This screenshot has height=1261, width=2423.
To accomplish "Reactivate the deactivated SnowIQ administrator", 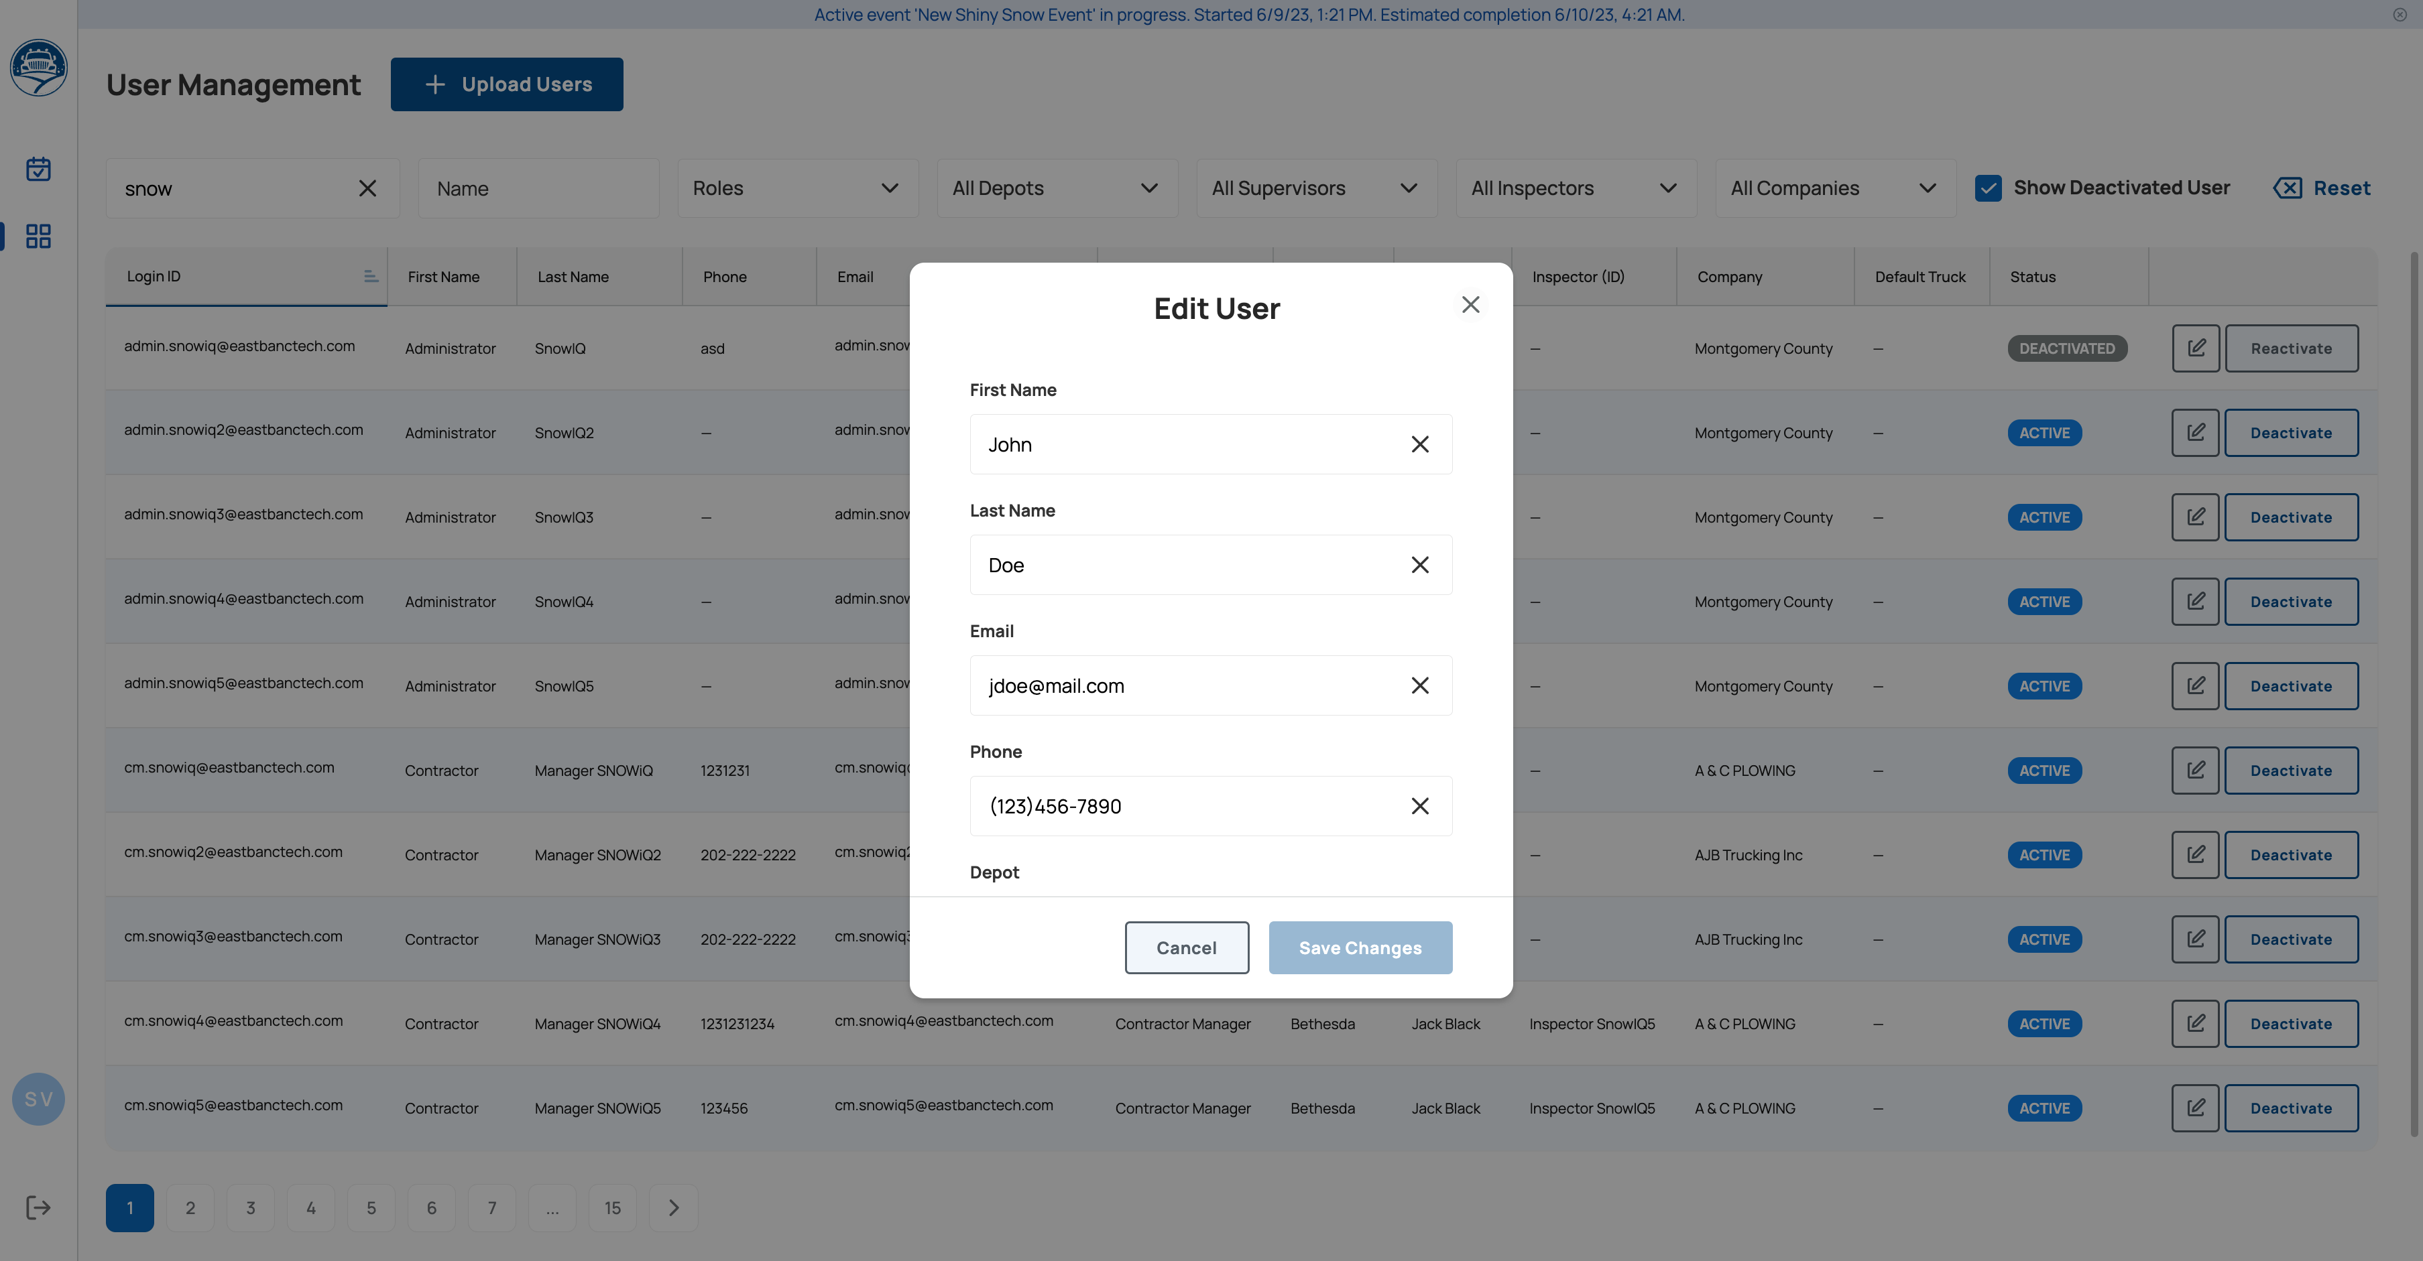I will pyautogui.click(x=2292, y=348).
